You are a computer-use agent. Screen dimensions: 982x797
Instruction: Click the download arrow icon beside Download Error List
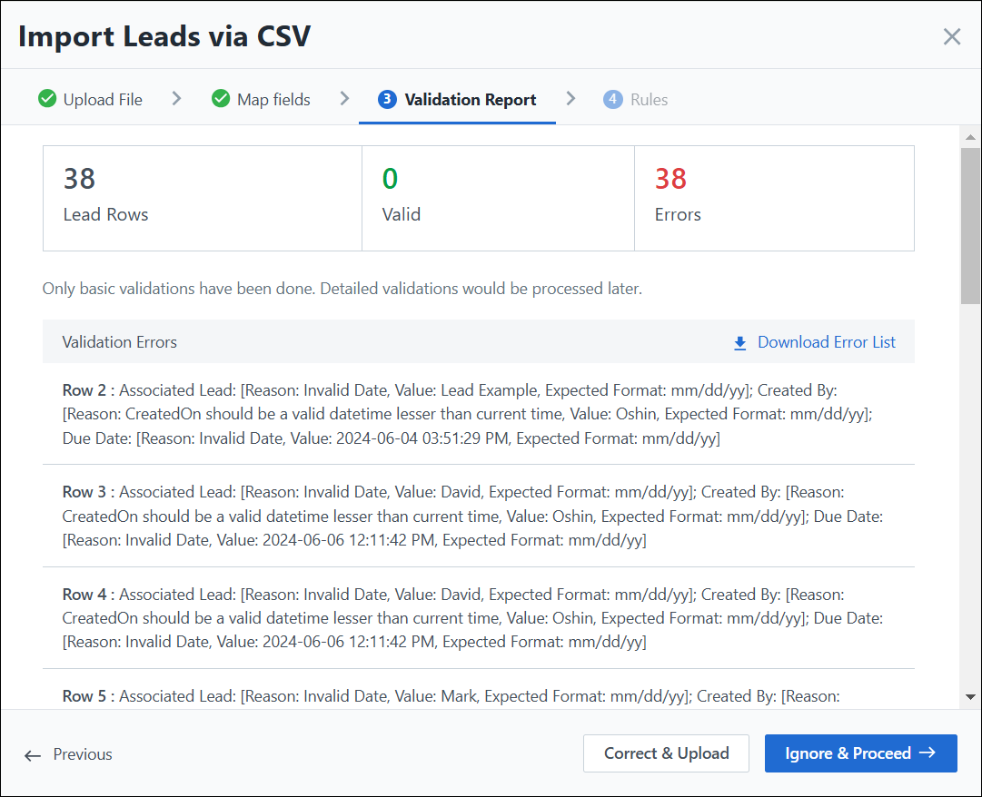739,343
